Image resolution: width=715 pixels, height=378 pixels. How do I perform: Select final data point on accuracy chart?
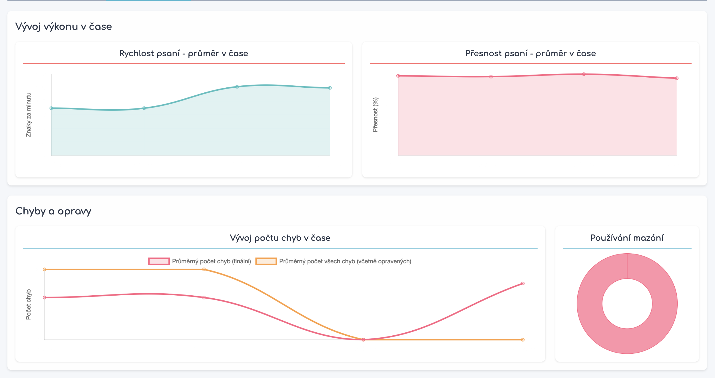click(x=677, y=78)
